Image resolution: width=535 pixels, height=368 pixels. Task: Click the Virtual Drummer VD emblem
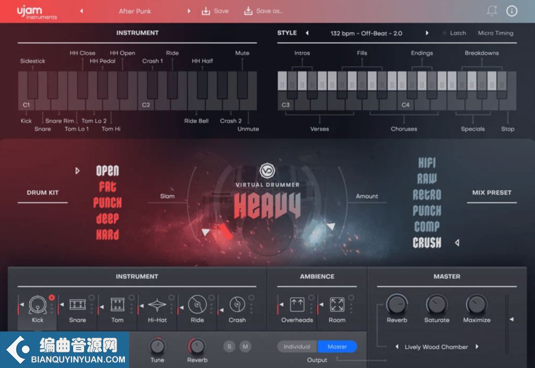tap(267, 171)
